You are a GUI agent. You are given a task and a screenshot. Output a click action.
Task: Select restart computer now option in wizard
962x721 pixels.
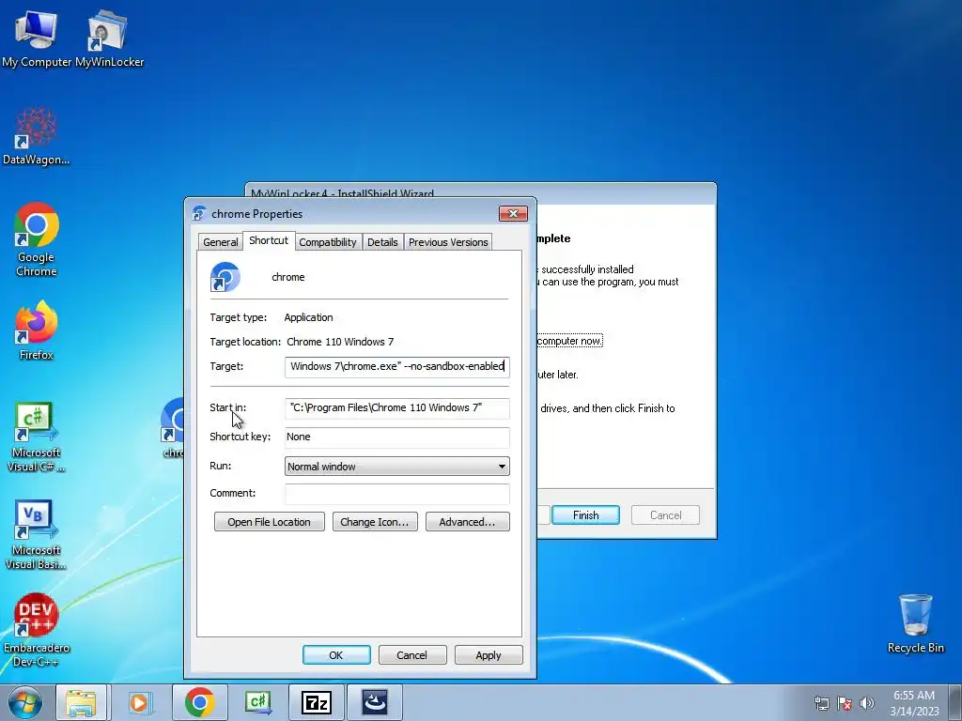click(x=569, y=341)
